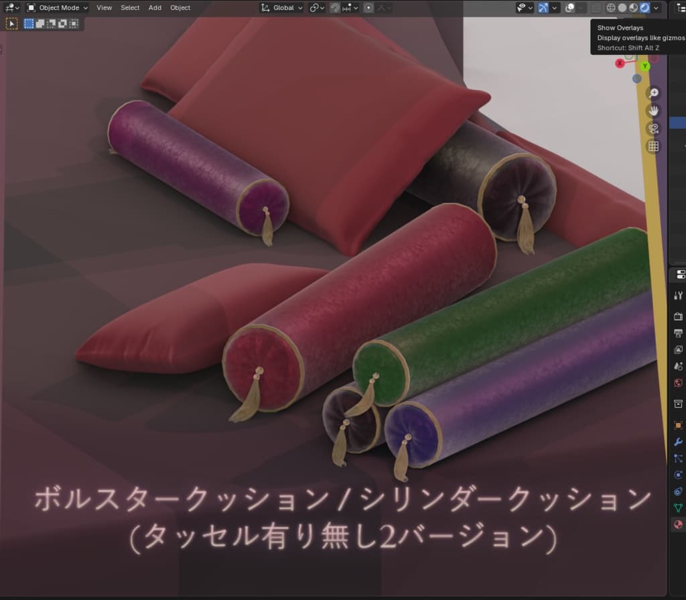Toggle orthographic view with grid icon

click(x=653, y=145)
